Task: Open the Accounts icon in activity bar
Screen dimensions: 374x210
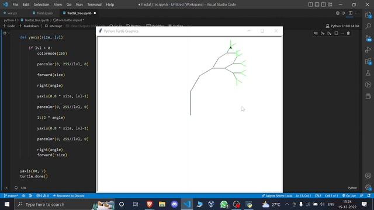Action: tap(368, 176)
